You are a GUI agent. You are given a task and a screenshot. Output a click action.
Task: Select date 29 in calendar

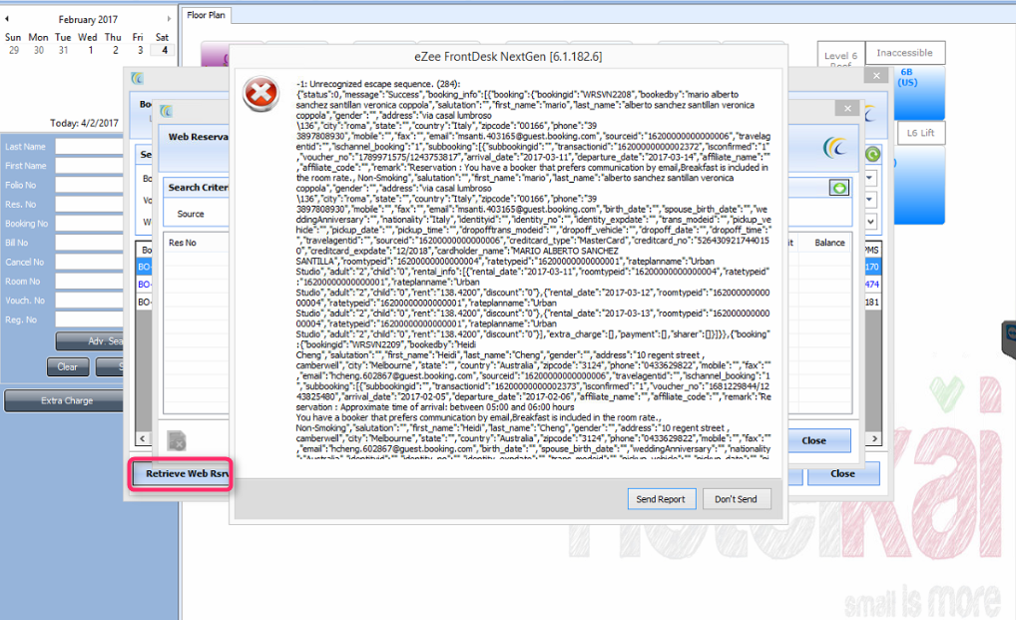point(14,50)
